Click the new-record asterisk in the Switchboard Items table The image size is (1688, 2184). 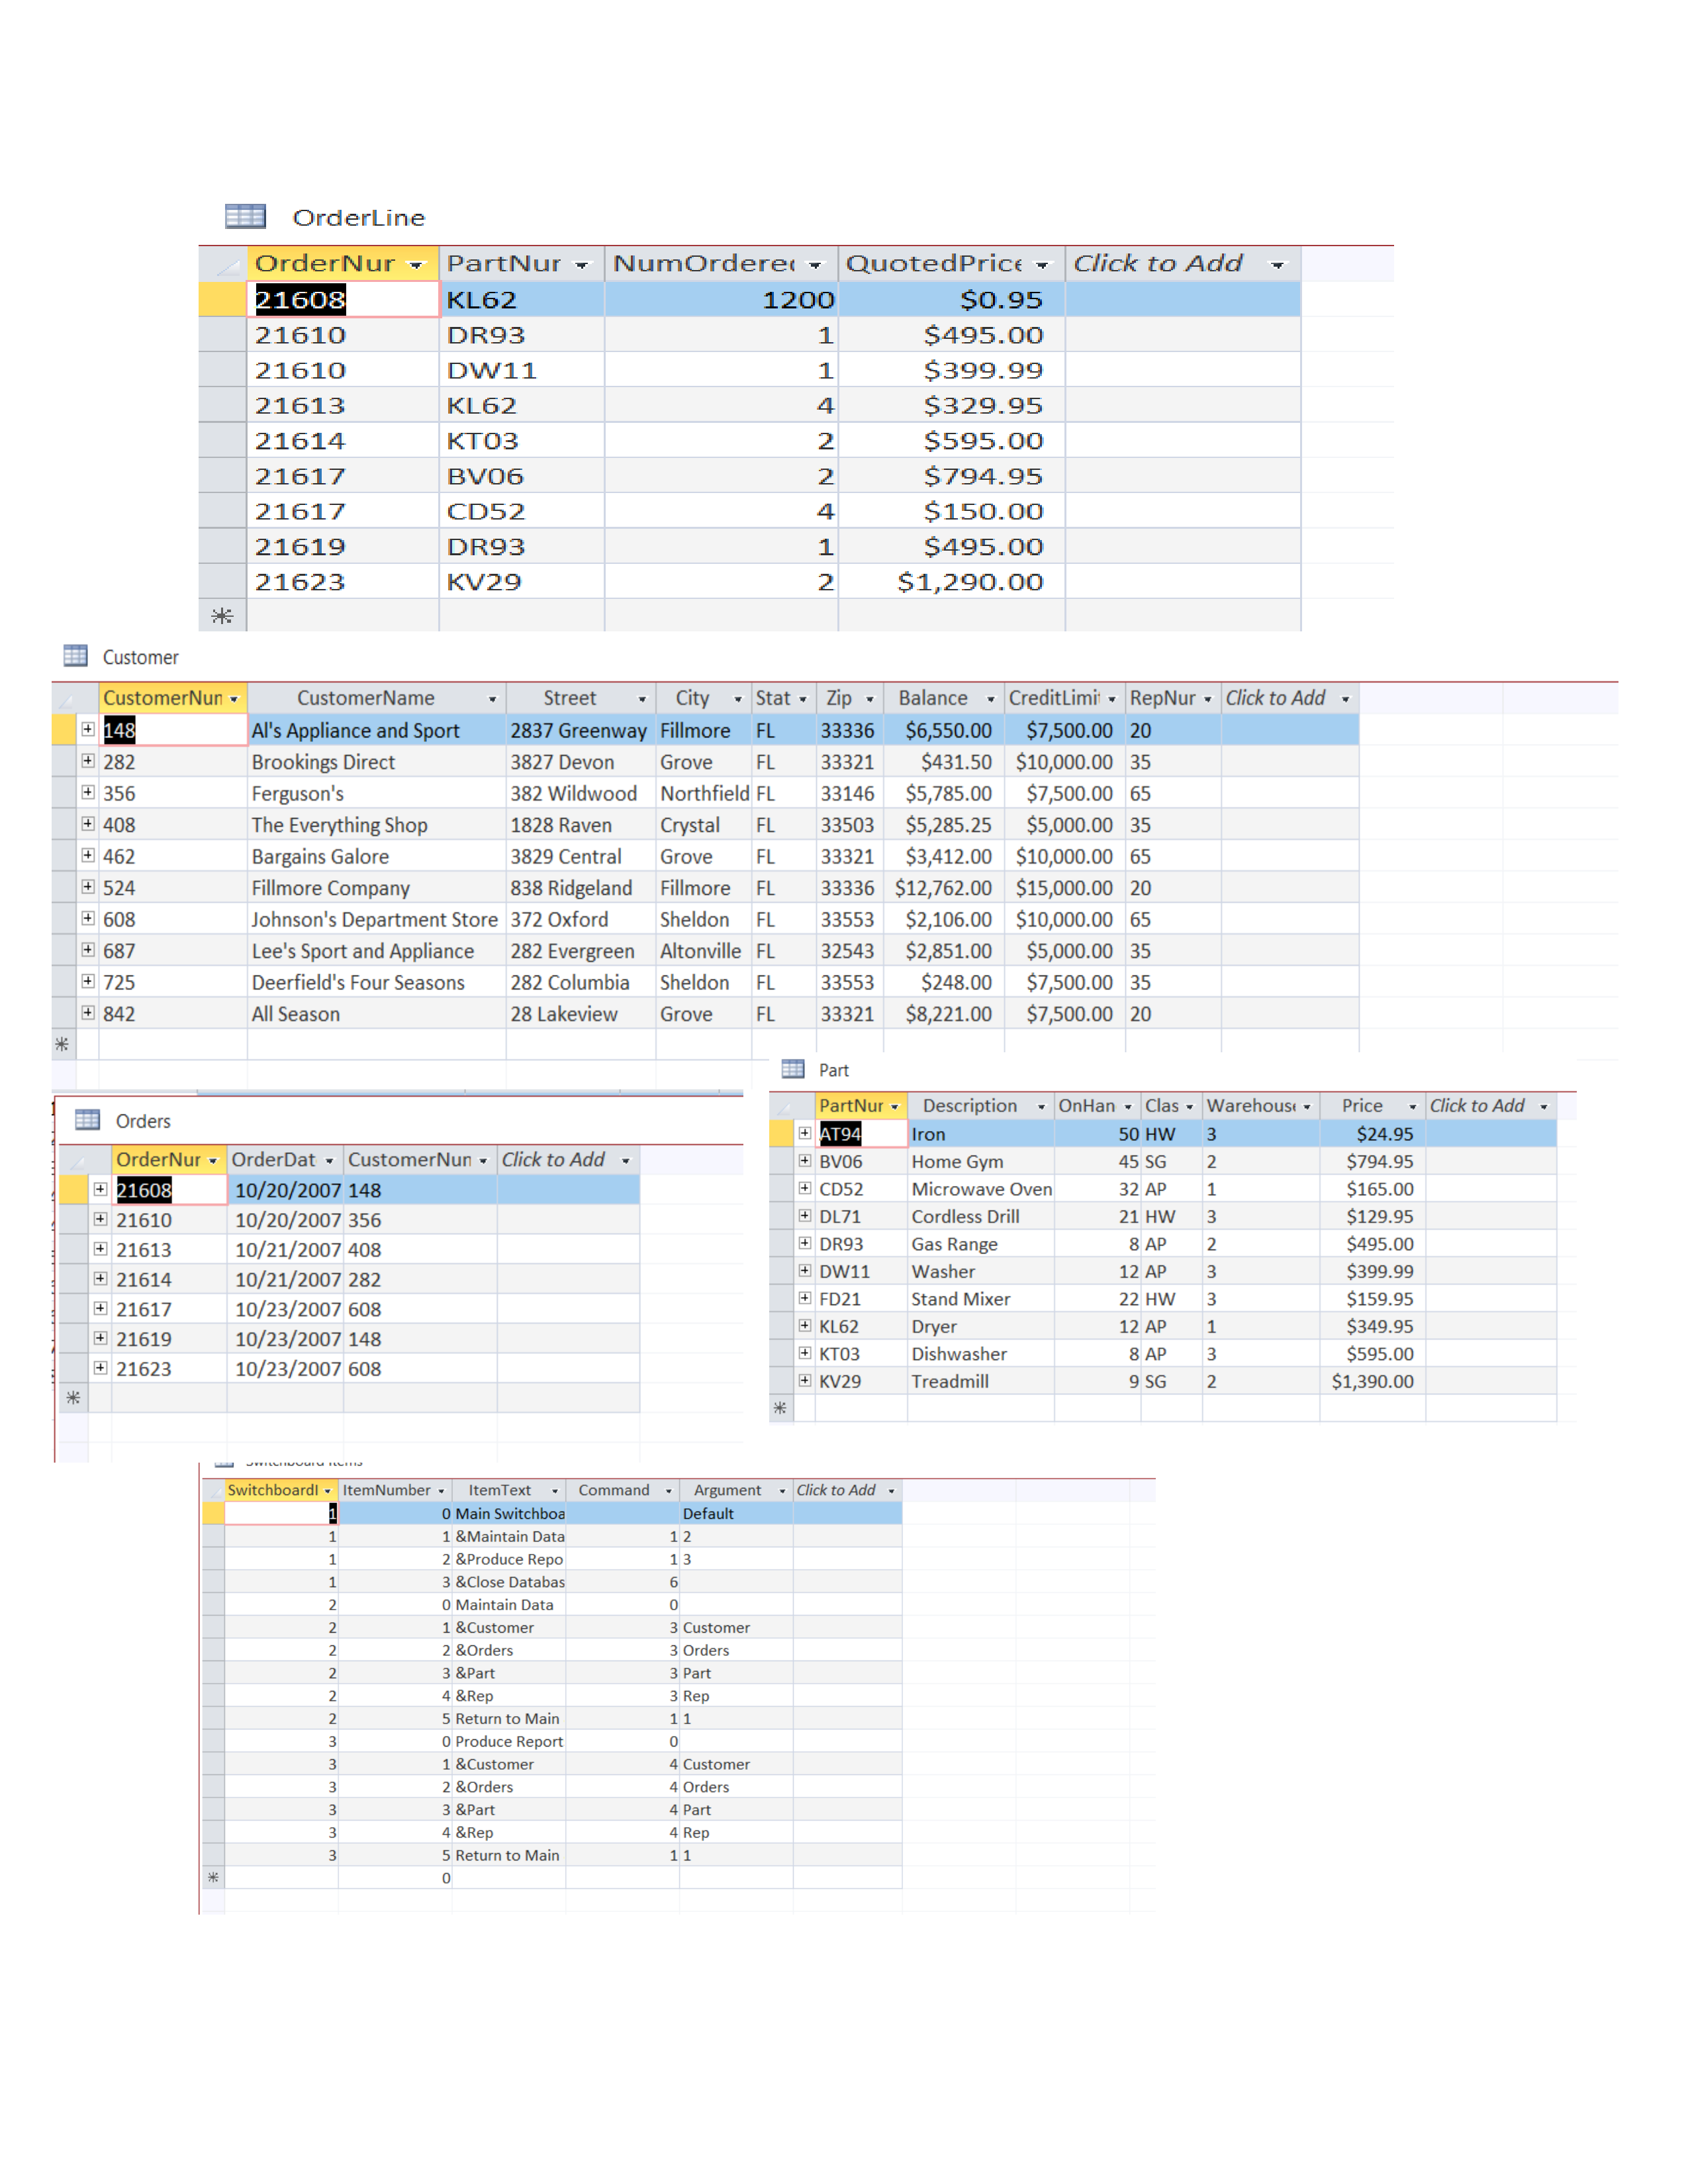[213, 1878]
